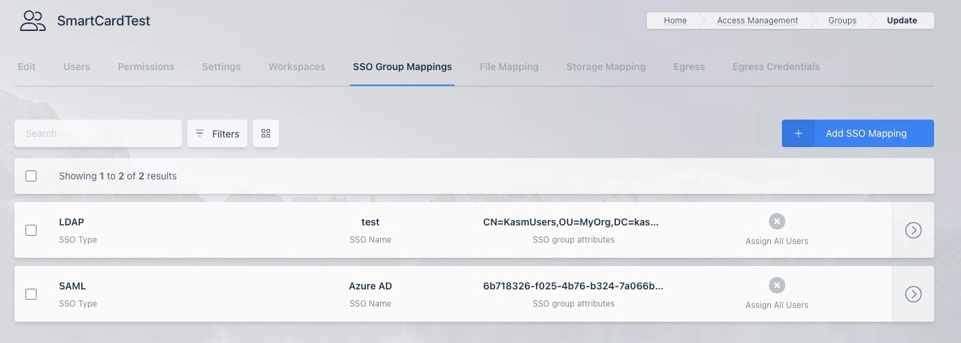Open the Workspaces tab
This screenshot has height=343, width=961.
pos(297,67)
